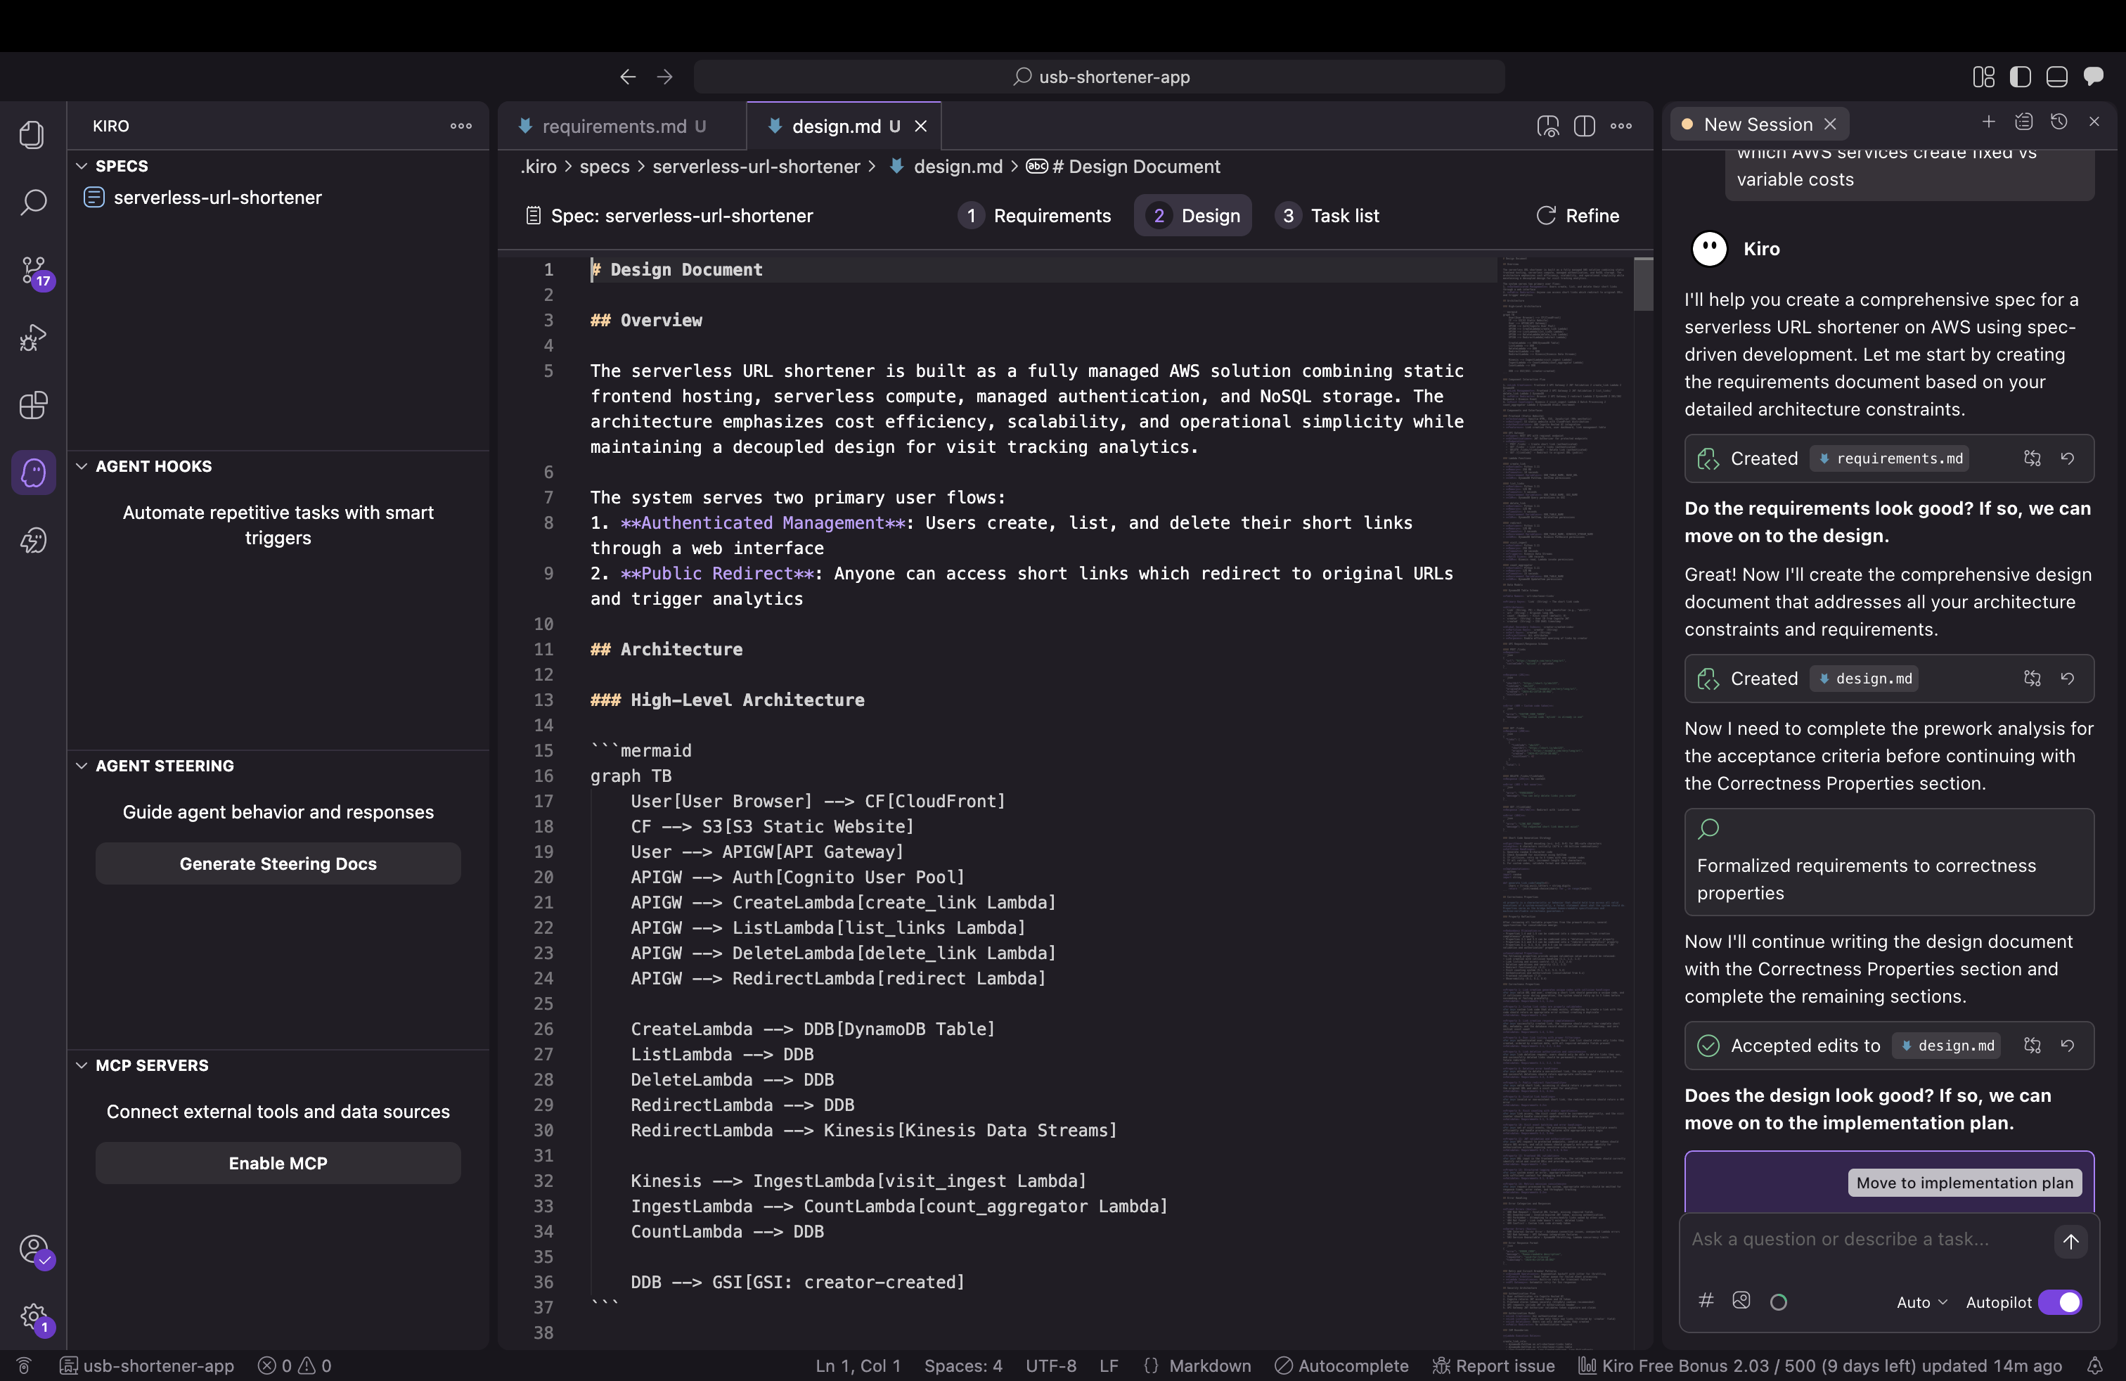Toggle the bottom panel visibility
The width and height of the screenshot is (2126, 1381).
click(x=2056, y=77)
